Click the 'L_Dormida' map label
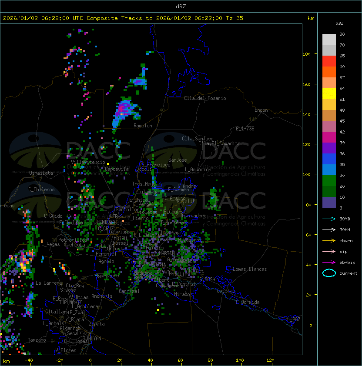Image resolution: width=362 pixels, height=366 pixels. (248, 302)
